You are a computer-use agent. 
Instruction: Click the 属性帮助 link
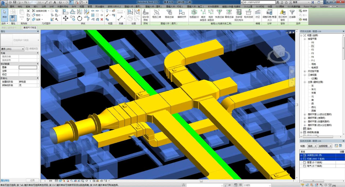click(x=5, y=181)
